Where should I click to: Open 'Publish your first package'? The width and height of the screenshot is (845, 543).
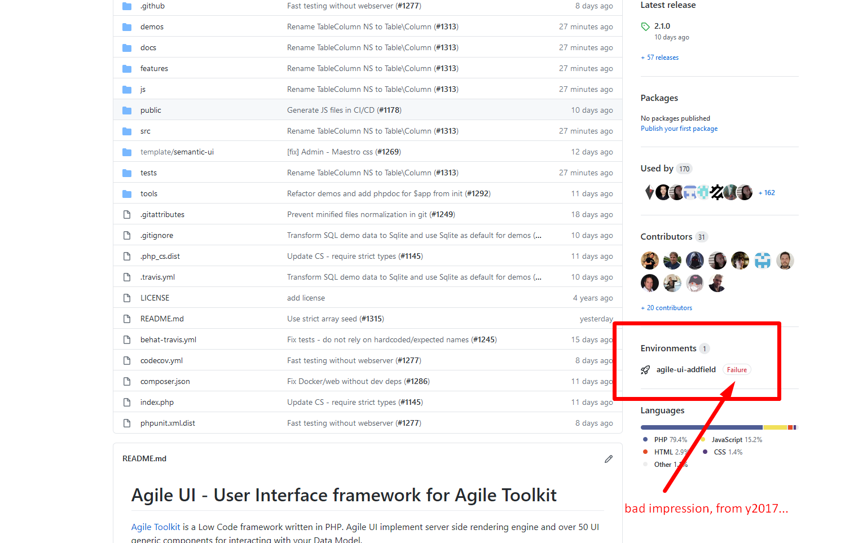coord(679,128)
